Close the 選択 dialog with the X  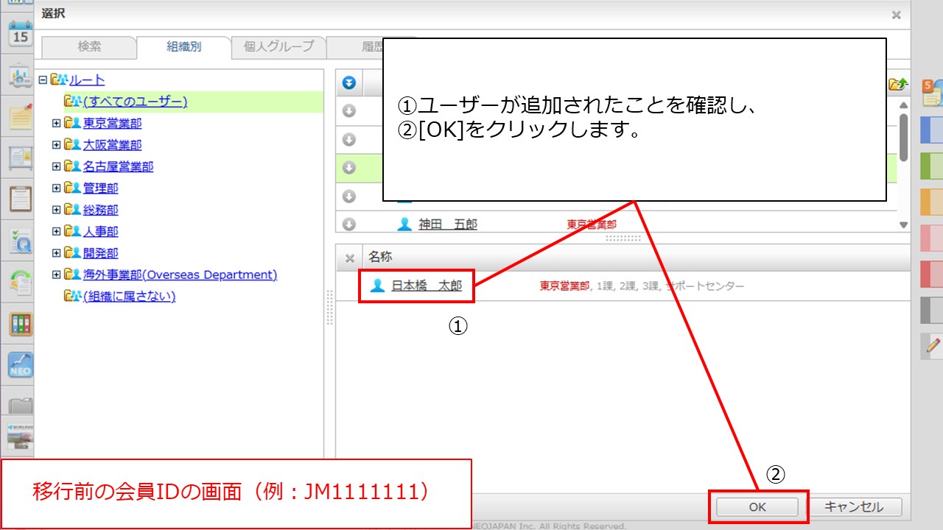[x=896, y=14]
